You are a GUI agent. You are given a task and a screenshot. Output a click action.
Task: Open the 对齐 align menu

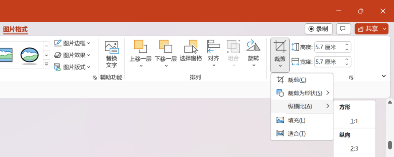point(213,54)
